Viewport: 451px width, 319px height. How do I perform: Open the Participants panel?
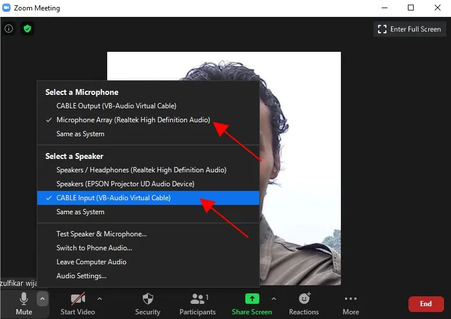(198, 304)
